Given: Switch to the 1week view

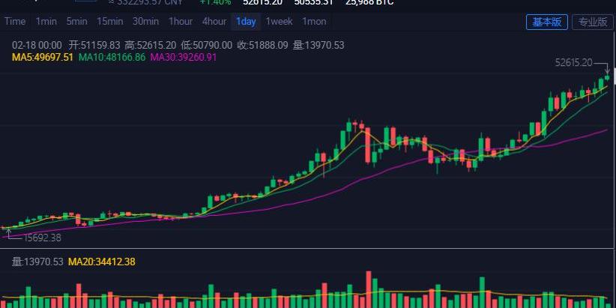Looking at the screenshot, I should pyautogui.click(x=280, y=21).
